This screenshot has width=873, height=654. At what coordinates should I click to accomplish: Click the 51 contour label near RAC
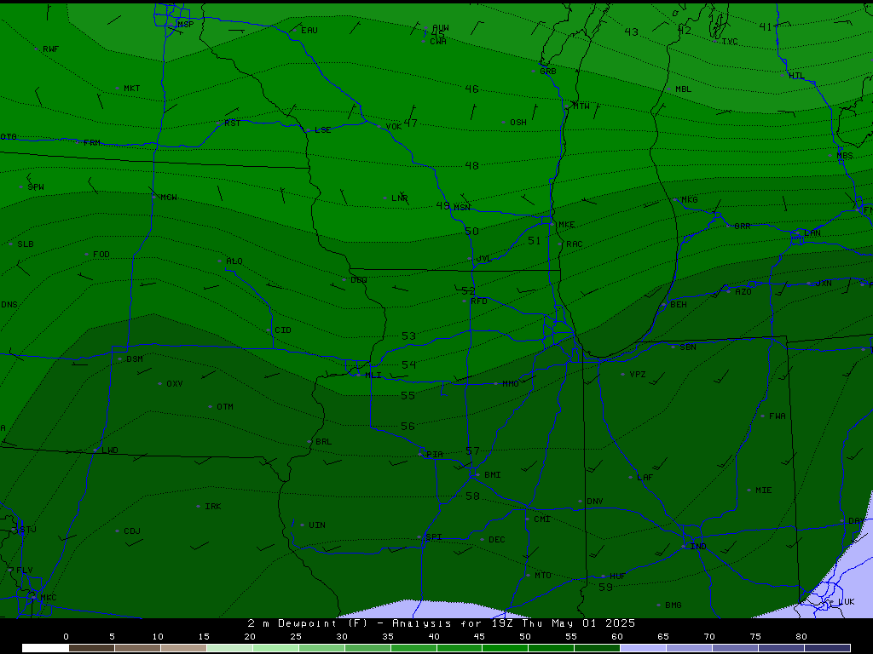[534, 241]
